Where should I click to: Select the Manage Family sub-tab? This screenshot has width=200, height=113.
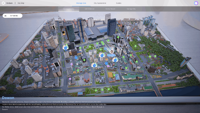click(68, 9)
